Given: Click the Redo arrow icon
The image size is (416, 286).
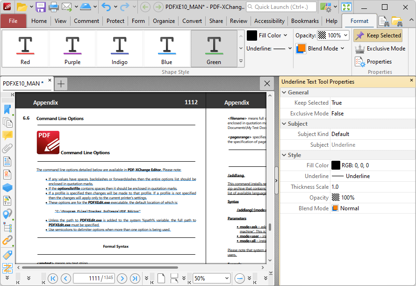Looking at the screenshot, I should click(124, 7).
